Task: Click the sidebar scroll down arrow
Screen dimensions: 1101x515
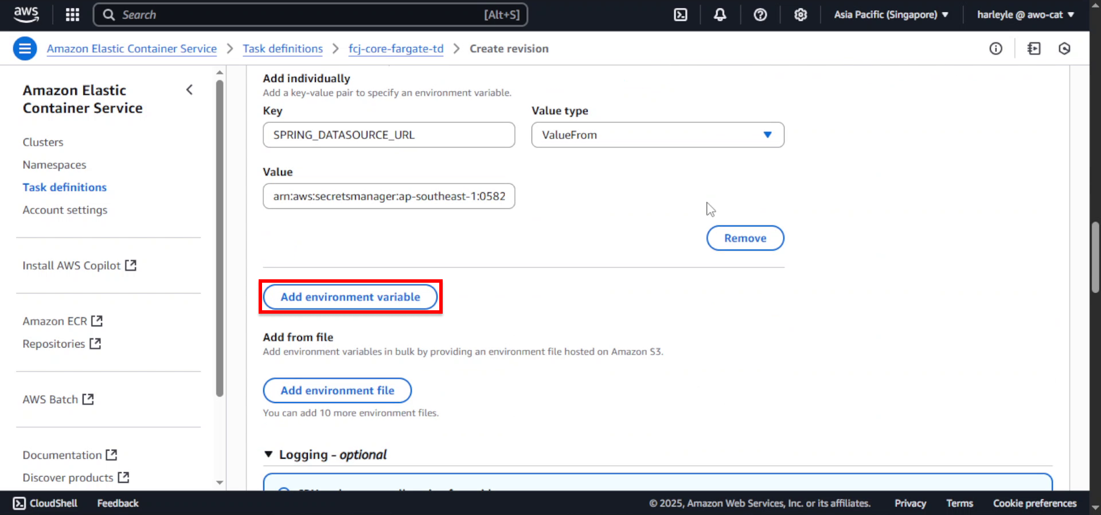Action: (220, 483)
